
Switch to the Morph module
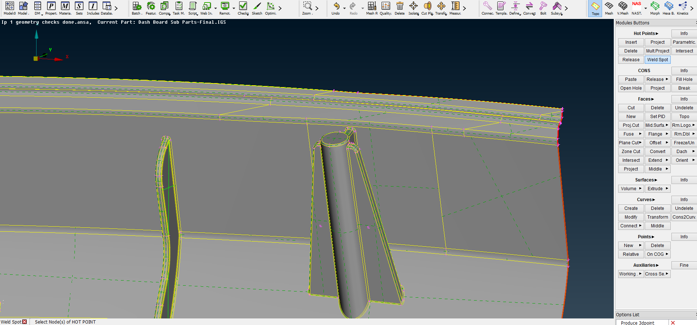(655, 8)
